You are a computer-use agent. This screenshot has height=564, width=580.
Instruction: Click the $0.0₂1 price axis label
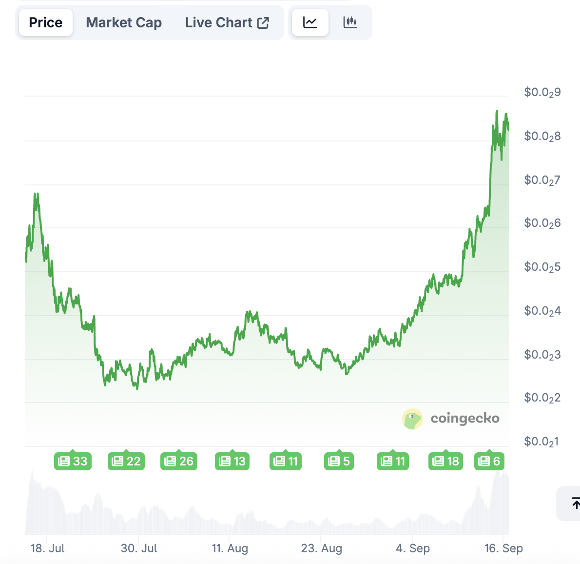(x=542, y=442)
